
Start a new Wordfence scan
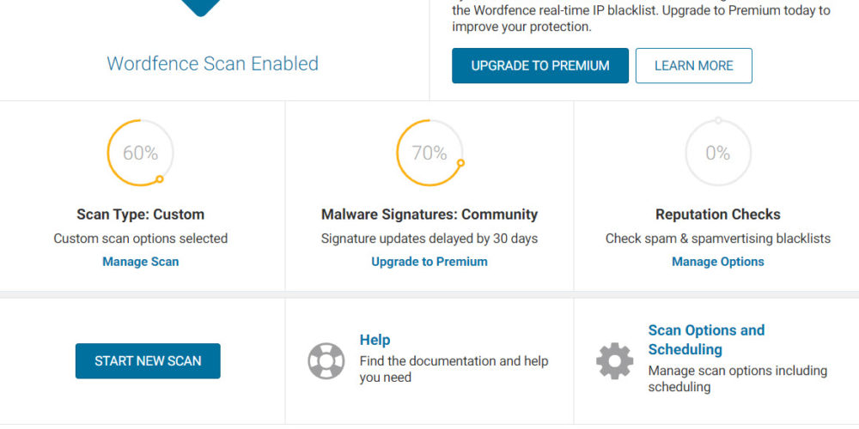[148, 361]
